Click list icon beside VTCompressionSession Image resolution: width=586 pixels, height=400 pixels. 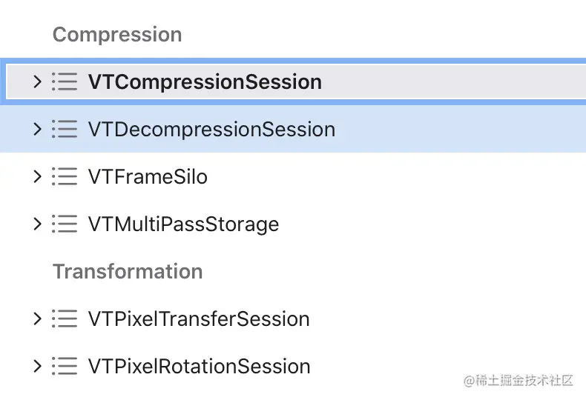pyautogui.click(x=65, y=81)
